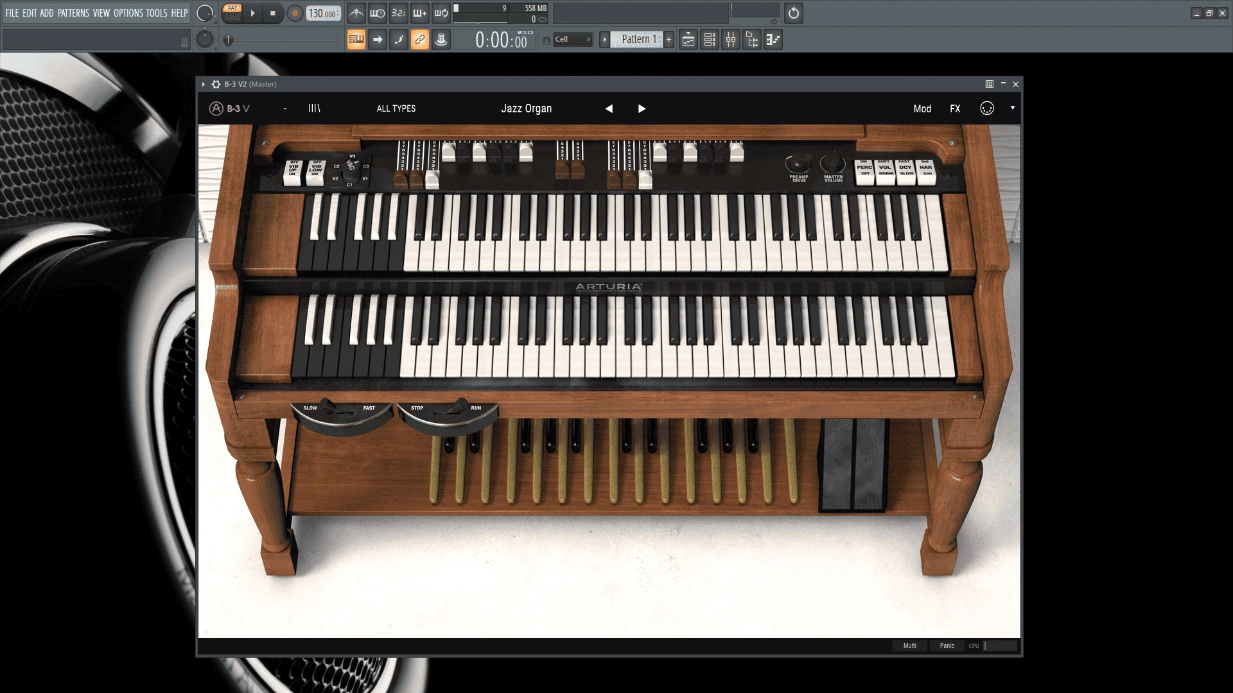1233x693 pixels.
Task: Go to next preset arrow
Action: click(x=642, y=108)
